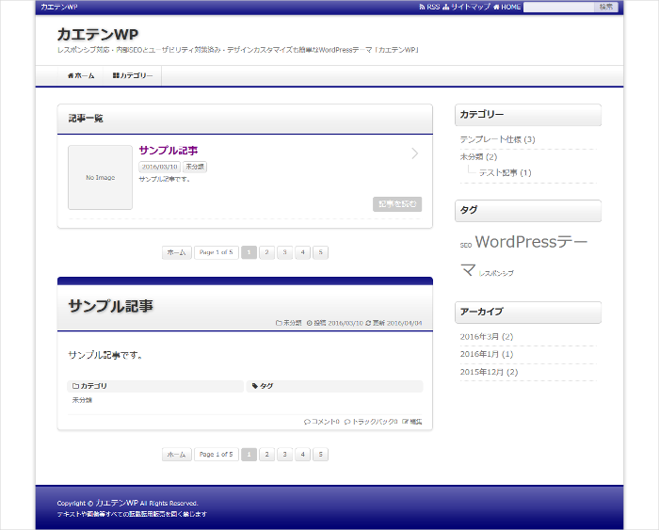The width and height of the screenshot is (659, 530).
Task: Click the folder icon beside カテゴリ label
Action: [75, 386]
